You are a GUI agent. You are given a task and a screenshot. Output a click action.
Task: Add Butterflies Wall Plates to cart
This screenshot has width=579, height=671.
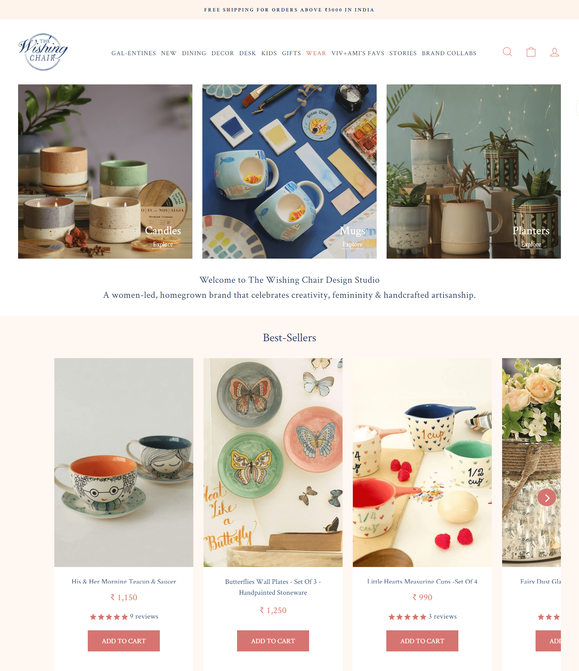273,641
